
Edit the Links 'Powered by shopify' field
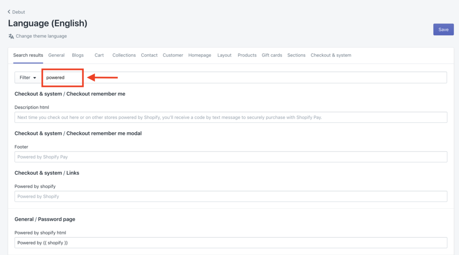pos(231,196)
